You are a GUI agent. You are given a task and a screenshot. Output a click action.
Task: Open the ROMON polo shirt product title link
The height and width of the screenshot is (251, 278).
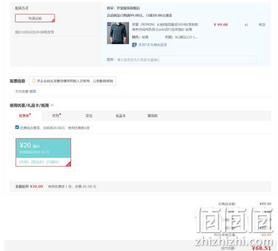coord(165,27)
